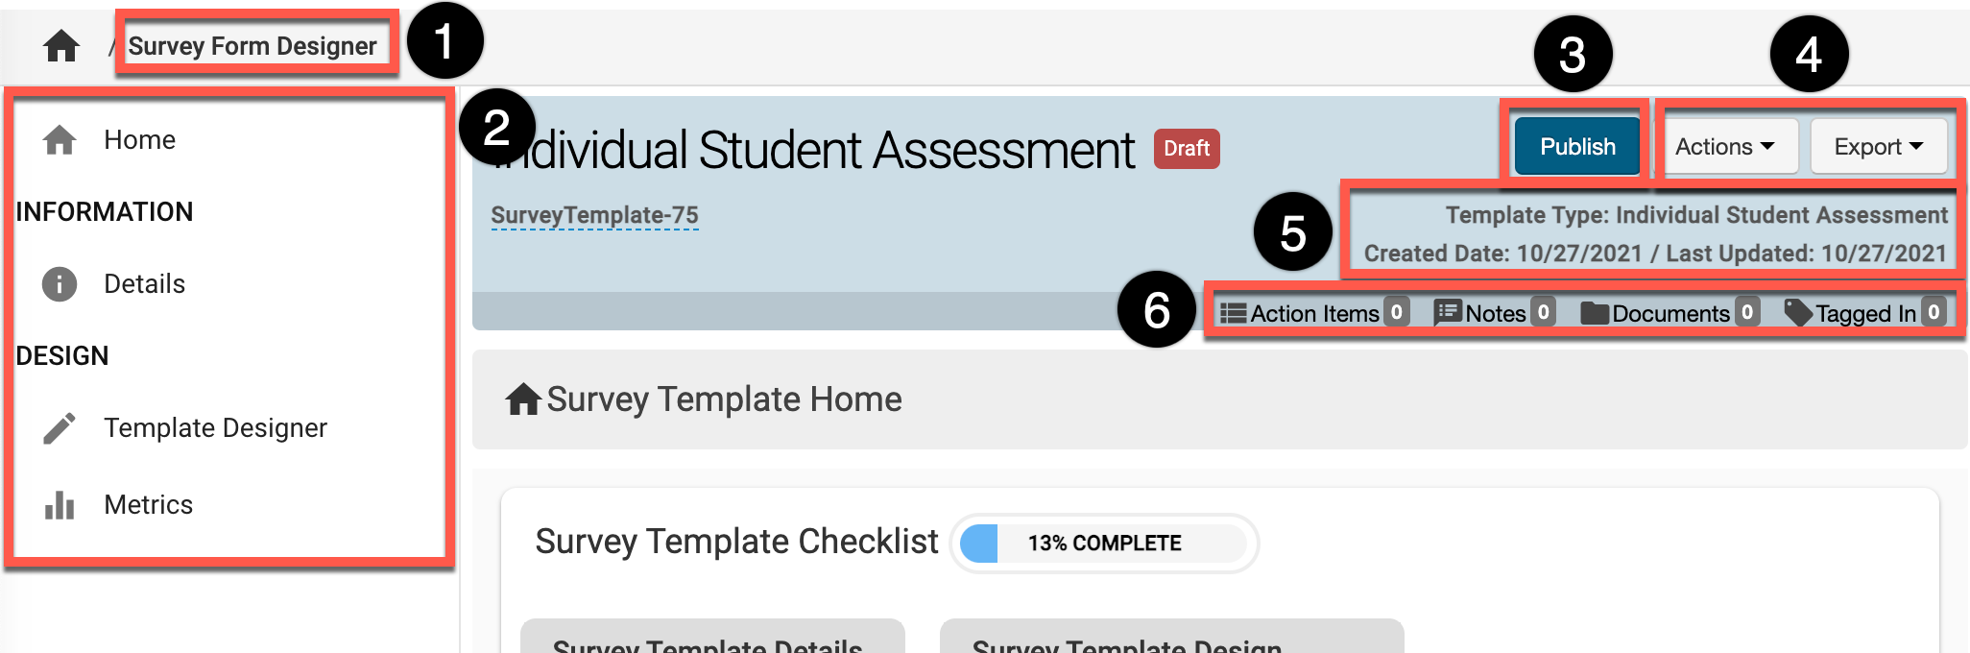
Task: Open Details in the sidebar menu
Action: [x=144, y=284]
